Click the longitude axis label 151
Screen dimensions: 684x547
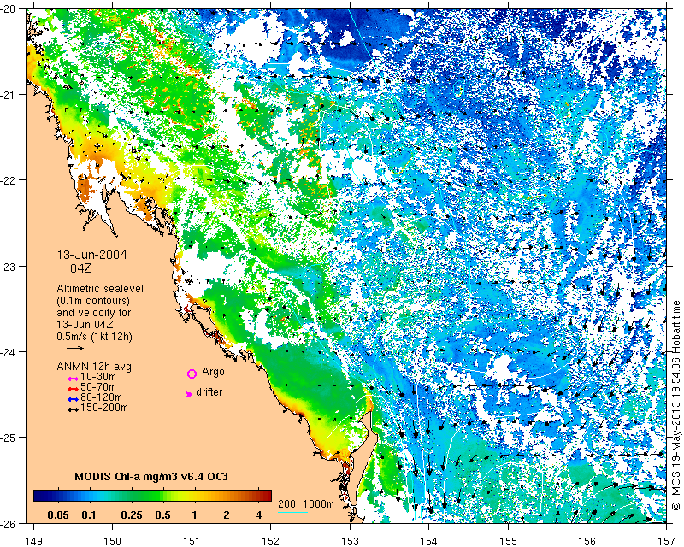pos(192,541)
